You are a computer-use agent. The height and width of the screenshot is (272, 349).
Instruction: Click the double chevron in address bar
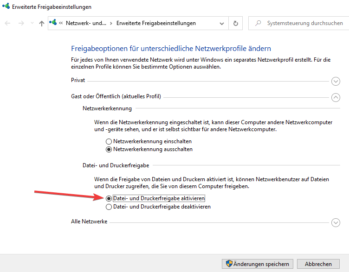61,23
